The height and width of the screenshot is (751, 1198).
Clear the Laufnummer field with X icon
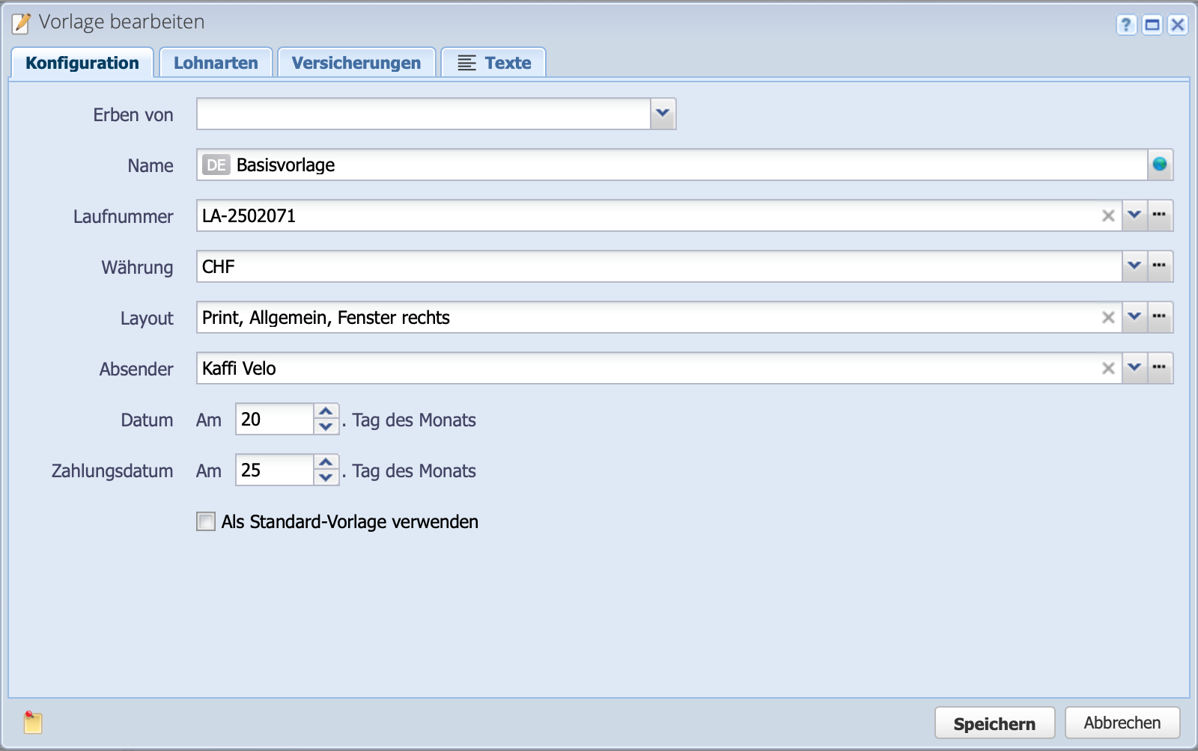(x=1108, y=216)
